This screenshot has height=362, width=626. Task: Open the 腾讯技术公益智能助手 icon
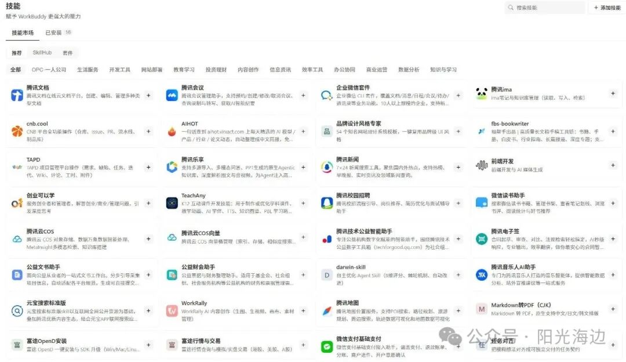326,239
